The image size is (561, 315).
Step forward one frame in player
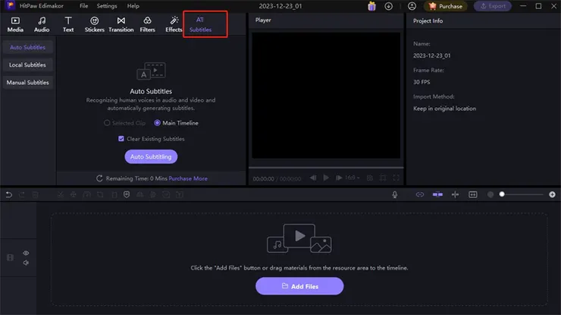338,178
